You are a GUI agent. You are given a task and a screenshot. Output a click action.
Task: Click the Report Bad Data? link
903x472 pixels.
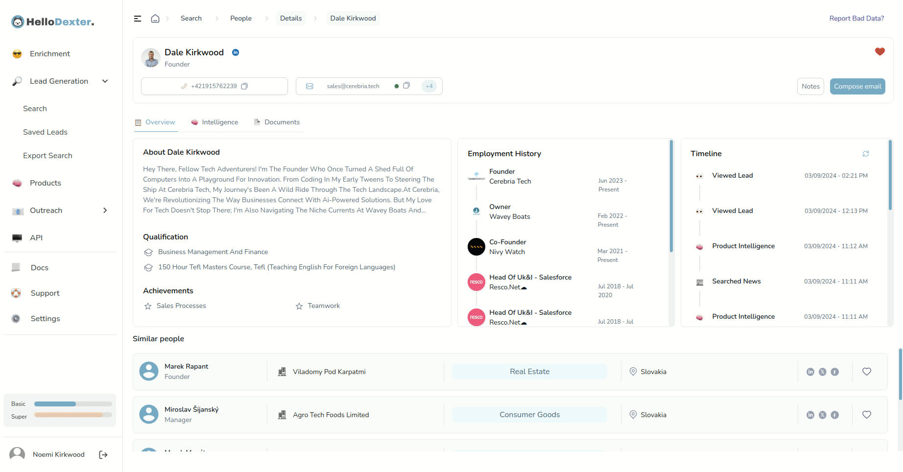point(856,19)
